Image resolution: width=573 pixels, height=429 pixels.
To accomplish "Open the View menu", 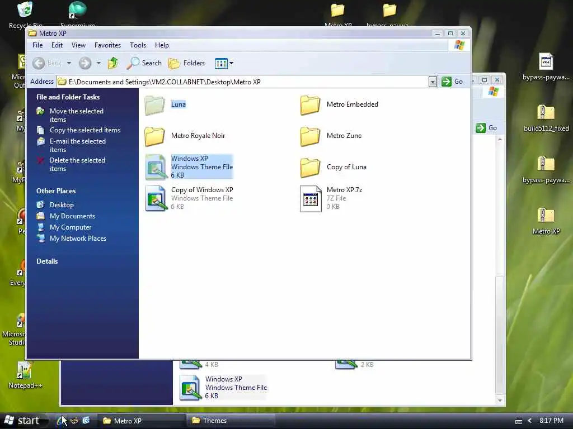I will (78, 45).
